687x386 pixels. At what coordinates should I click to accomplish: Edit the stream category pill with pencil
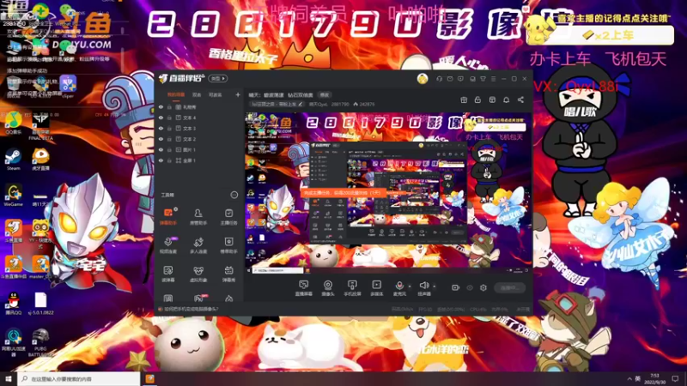277,104
